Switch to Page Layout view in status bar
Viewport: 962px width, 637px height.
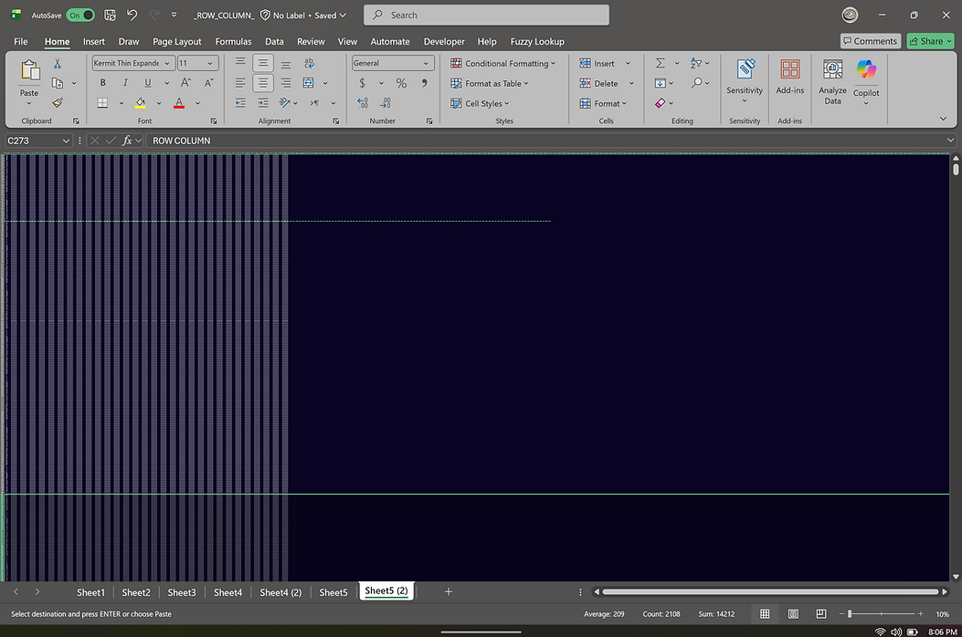(x=793, y=614)
